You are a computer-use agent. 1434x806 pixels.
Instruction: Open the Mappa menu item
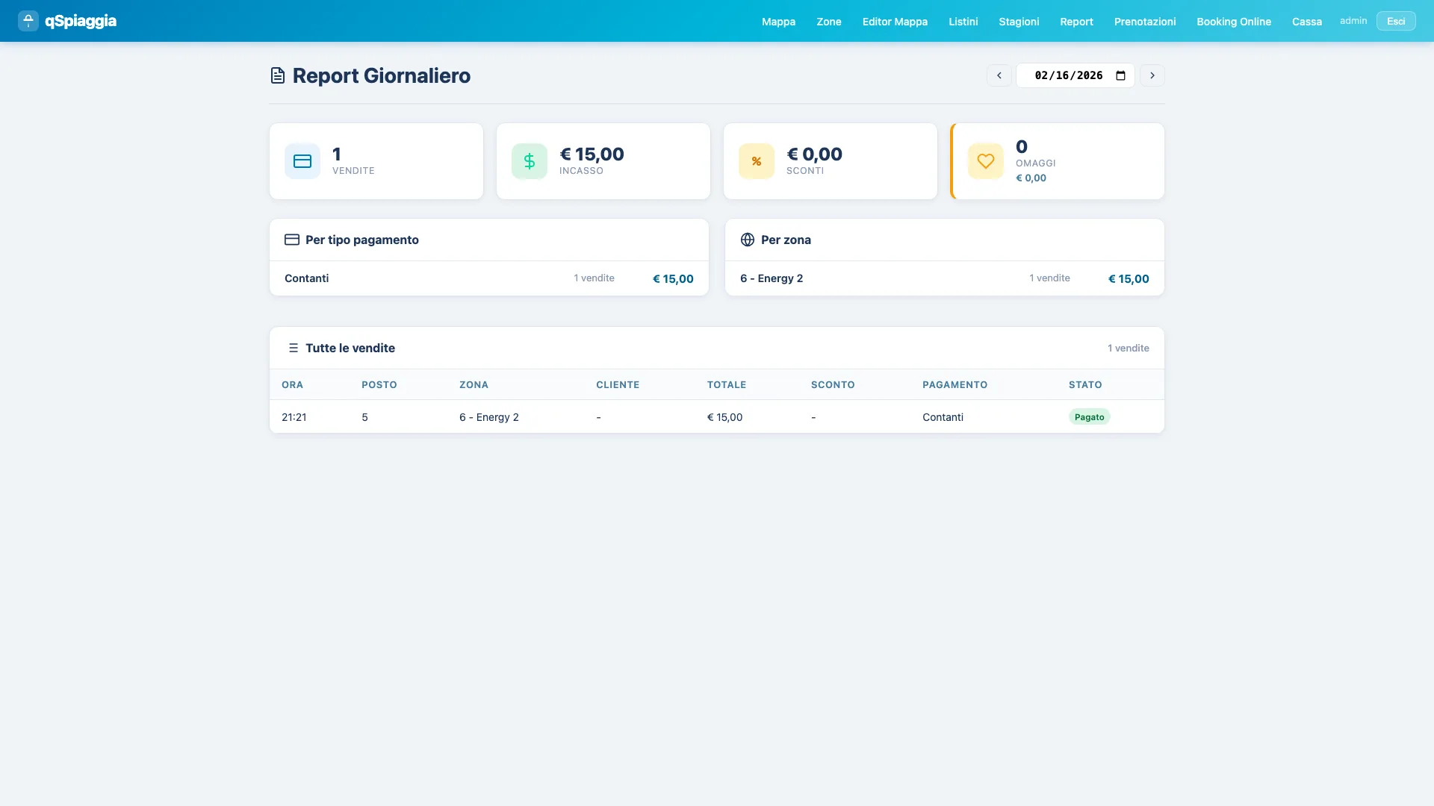(x=778, y=22)
